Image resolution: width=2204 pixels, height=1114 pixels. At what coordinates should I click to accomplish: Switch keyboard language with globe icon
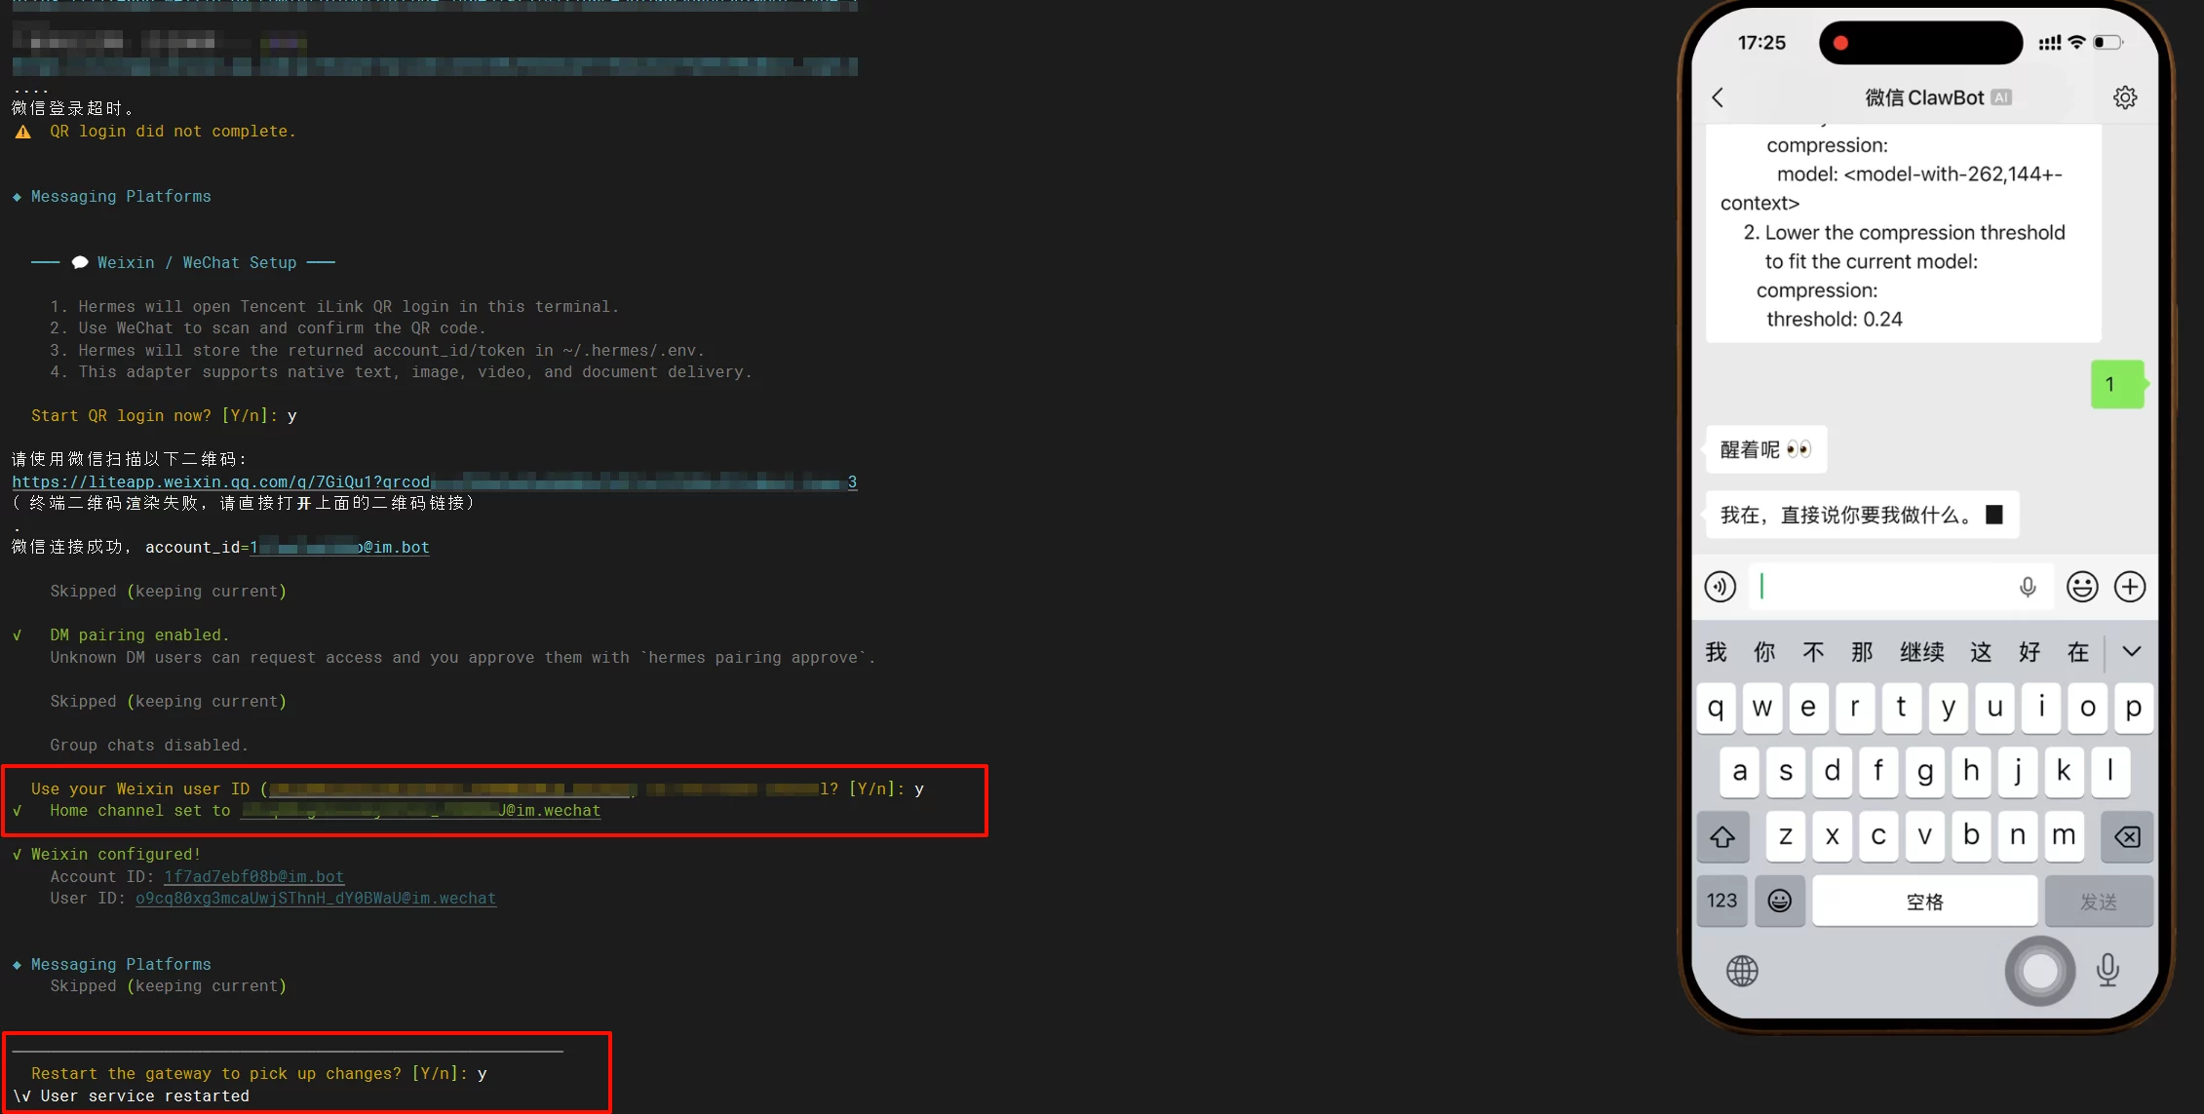click(1742, 971)
